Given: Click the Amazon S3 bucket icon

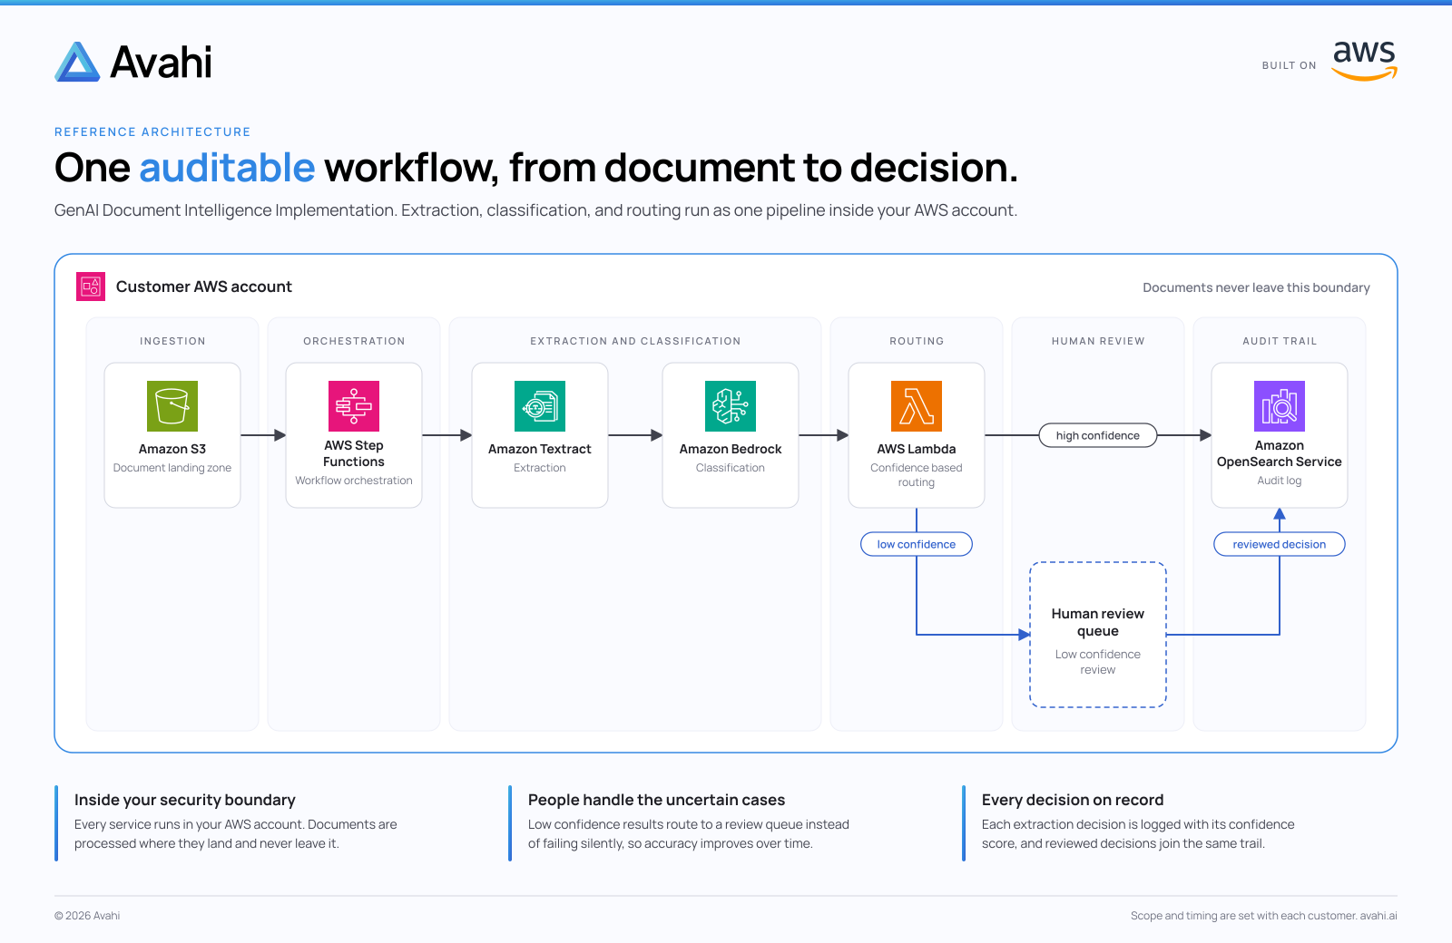Looking at the screenshot, I should 172,406.
